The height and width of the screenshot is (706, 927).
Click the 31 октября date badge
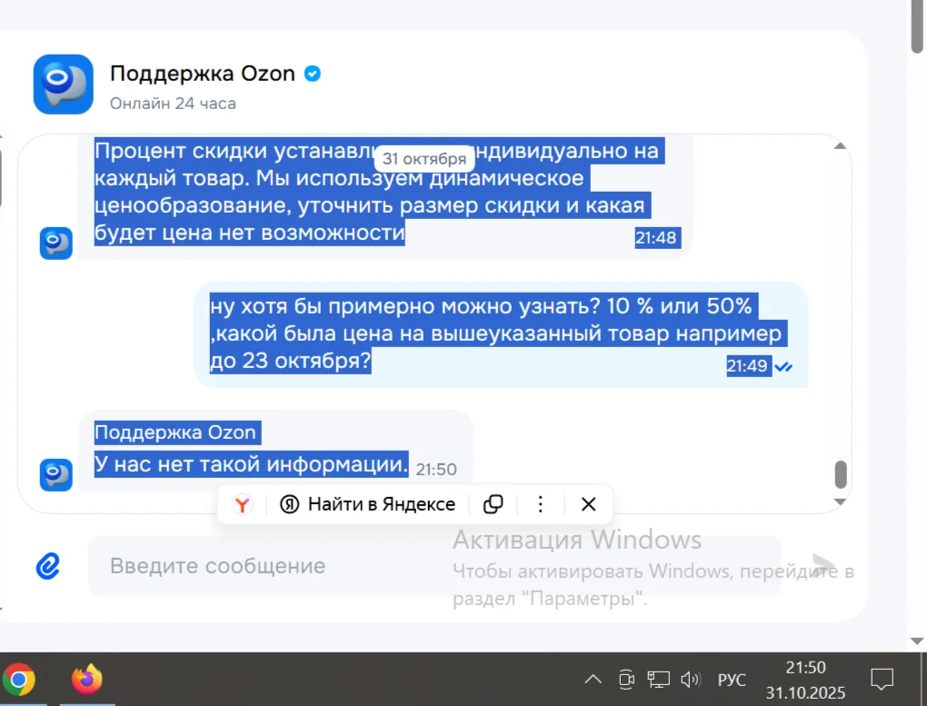coord(424,159)
